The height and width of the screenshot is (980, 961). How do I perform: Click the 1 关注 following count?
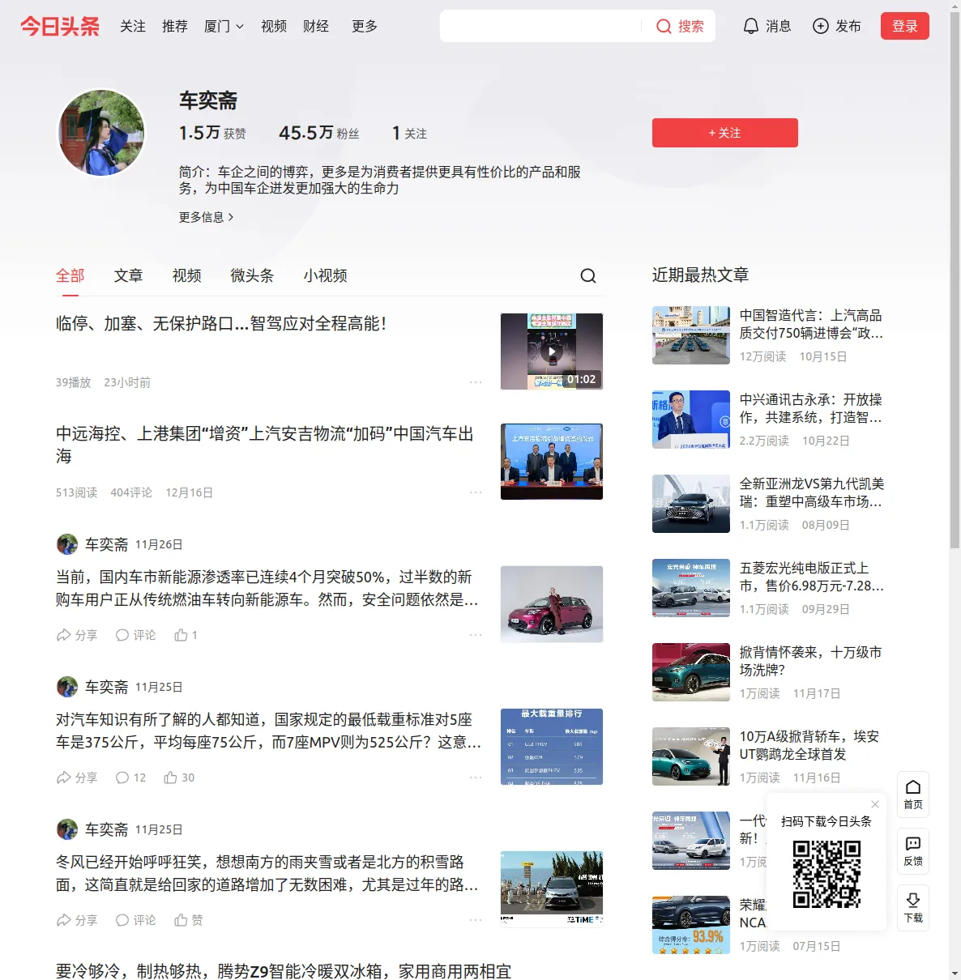click(409, 133)
